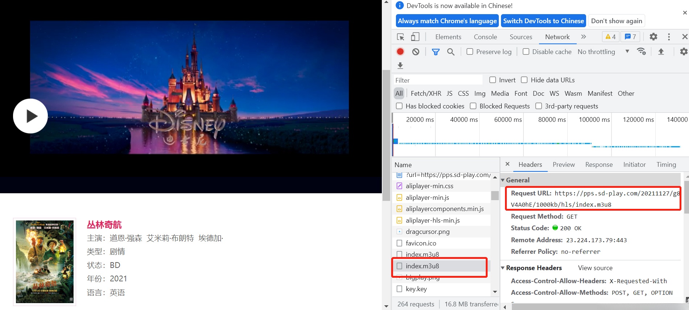Switch to the Sources tab
689x310 pixels.
tap(521, 37)
